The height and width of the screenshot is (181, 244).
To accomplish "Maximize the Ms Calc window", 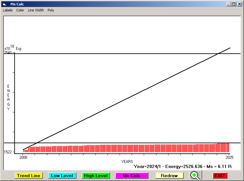I will [x=234, y=4].
